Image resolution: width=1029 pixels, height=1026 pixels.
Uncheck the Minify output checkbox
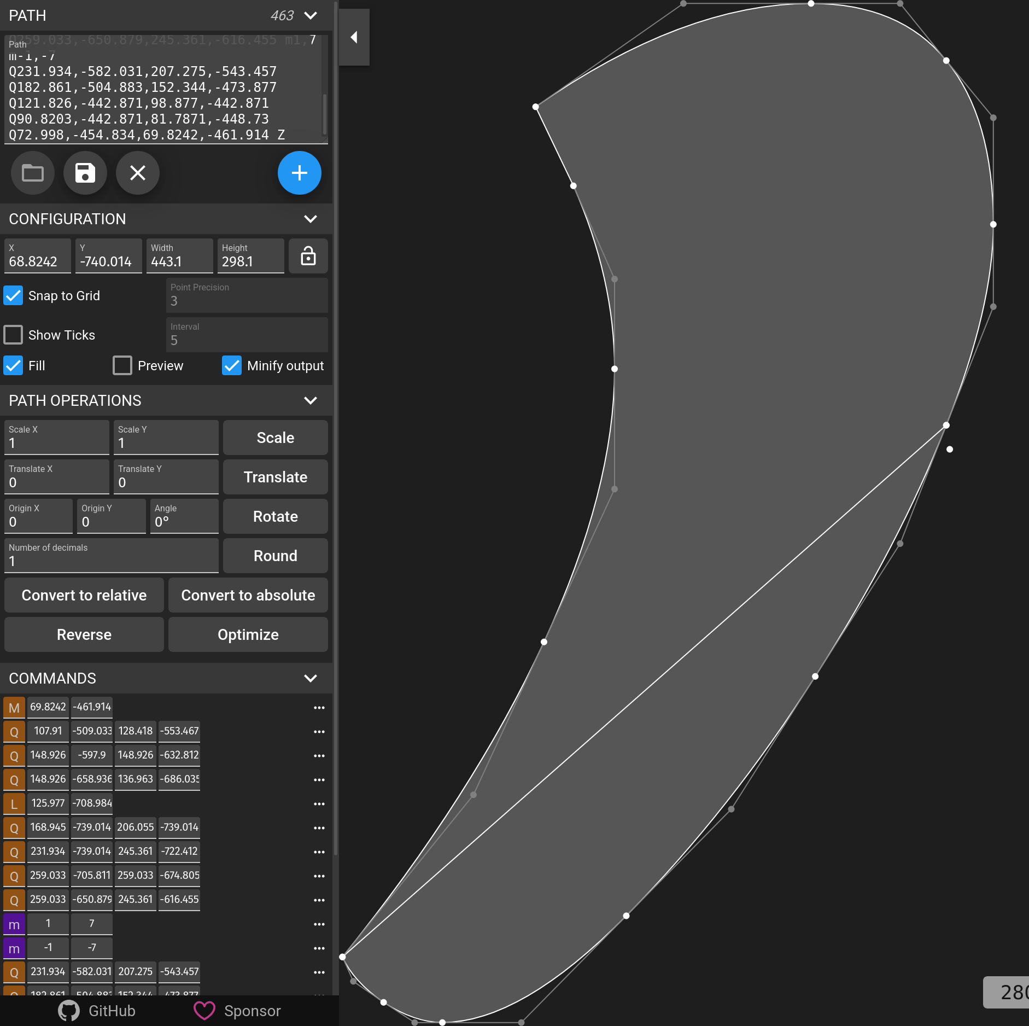tap(232, 365)
